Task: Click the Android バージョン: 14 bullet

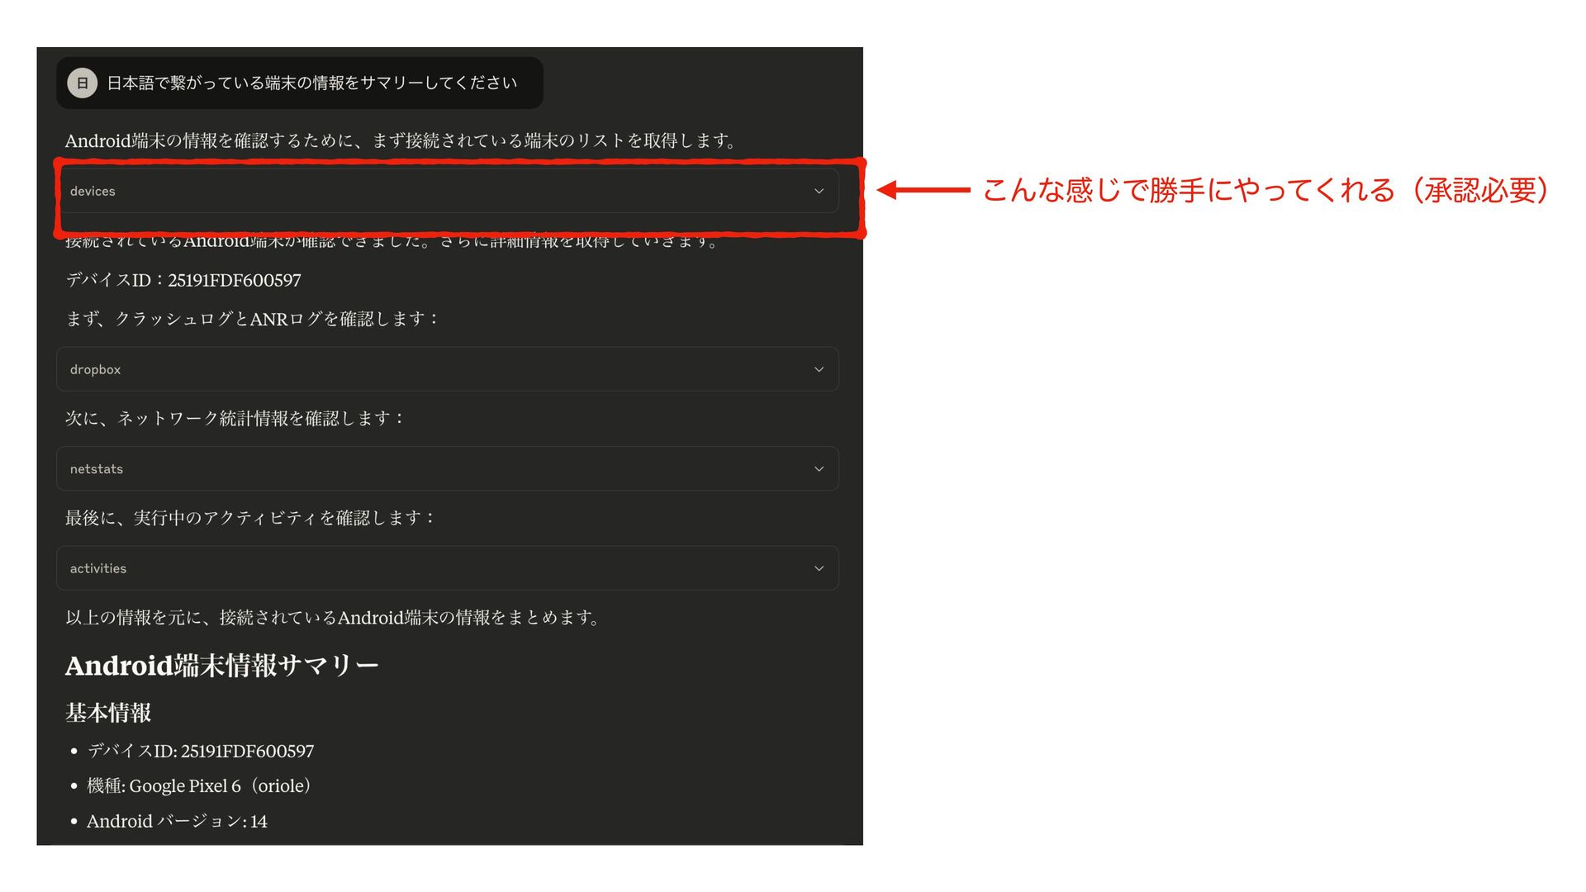Action: click(177, 821)
